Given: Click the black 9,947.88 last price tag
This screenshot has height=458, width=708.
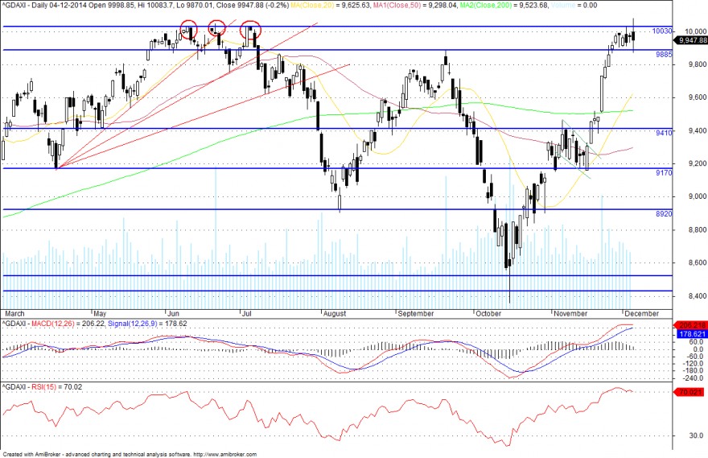Looking at the screenshot, I should tap(693, 40).
